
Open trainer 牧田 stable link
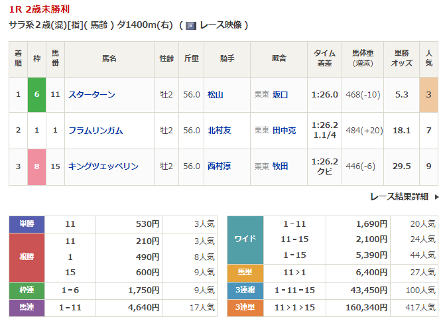point(280,166)
